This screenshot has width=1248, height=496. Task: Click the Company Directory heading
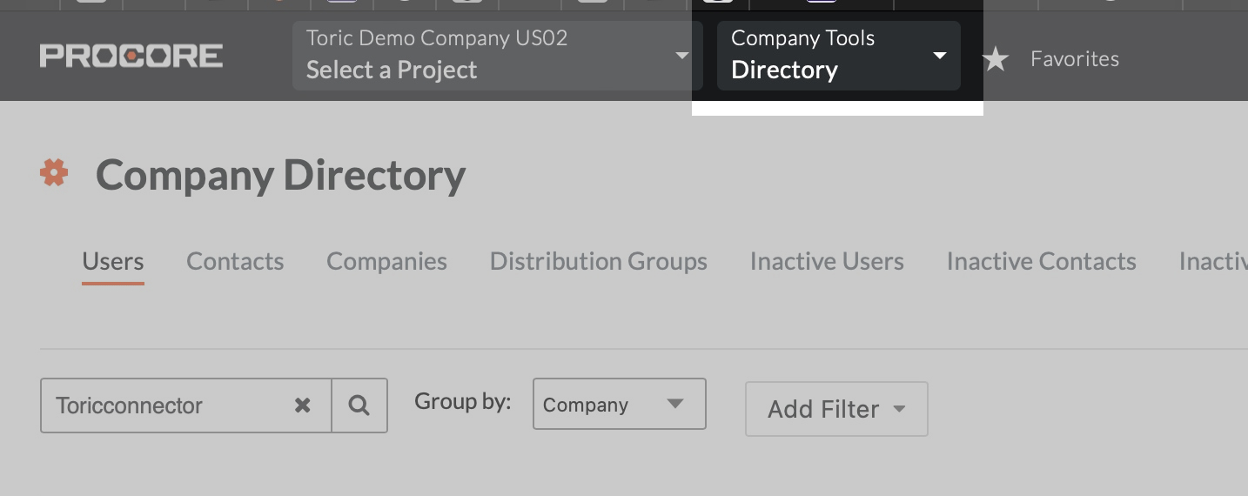tap(281, 175)
